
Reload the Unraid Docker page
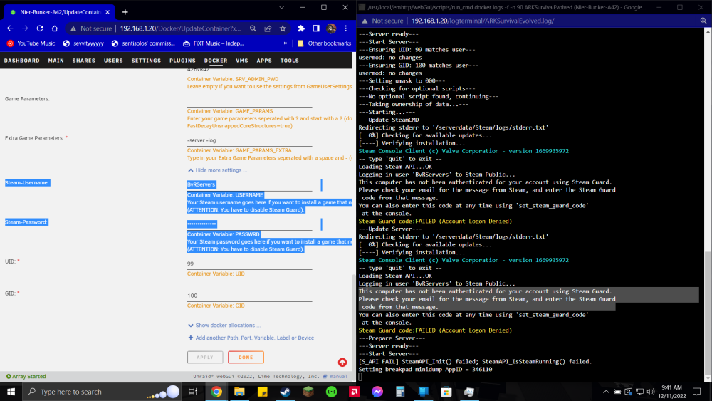pyautogui.click(x=40, y=28)
